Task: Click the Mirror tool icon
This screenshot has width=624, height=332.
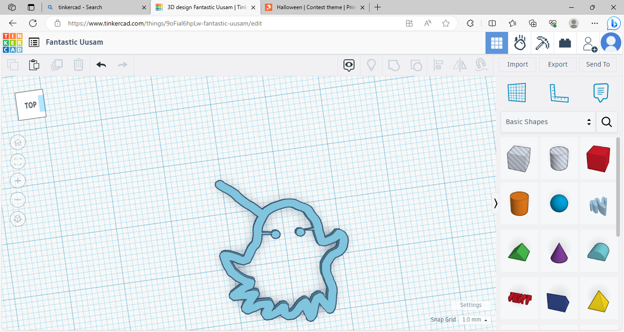Action: click(460, 65)
